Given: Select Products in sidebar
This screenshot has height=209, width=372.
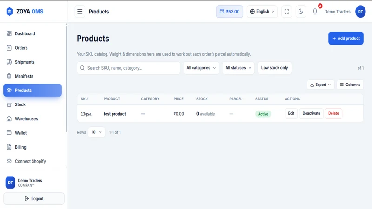Looking at the screenshot, I should point(33,90).
